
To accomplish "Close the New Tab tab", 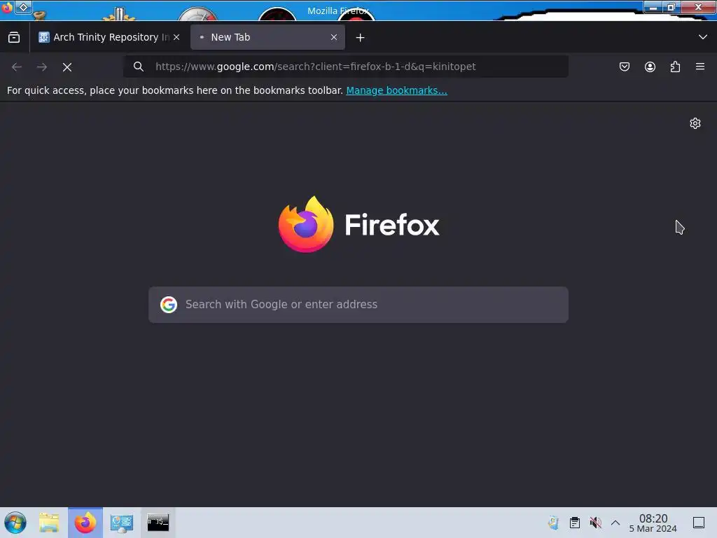I will pyautogui.click(x=334, y=38).
